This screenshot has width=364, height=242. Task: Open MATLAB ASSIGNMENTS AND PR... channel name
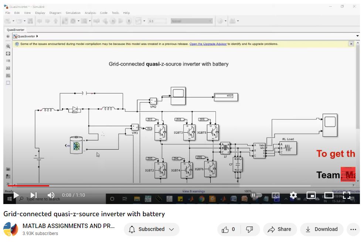68,226
